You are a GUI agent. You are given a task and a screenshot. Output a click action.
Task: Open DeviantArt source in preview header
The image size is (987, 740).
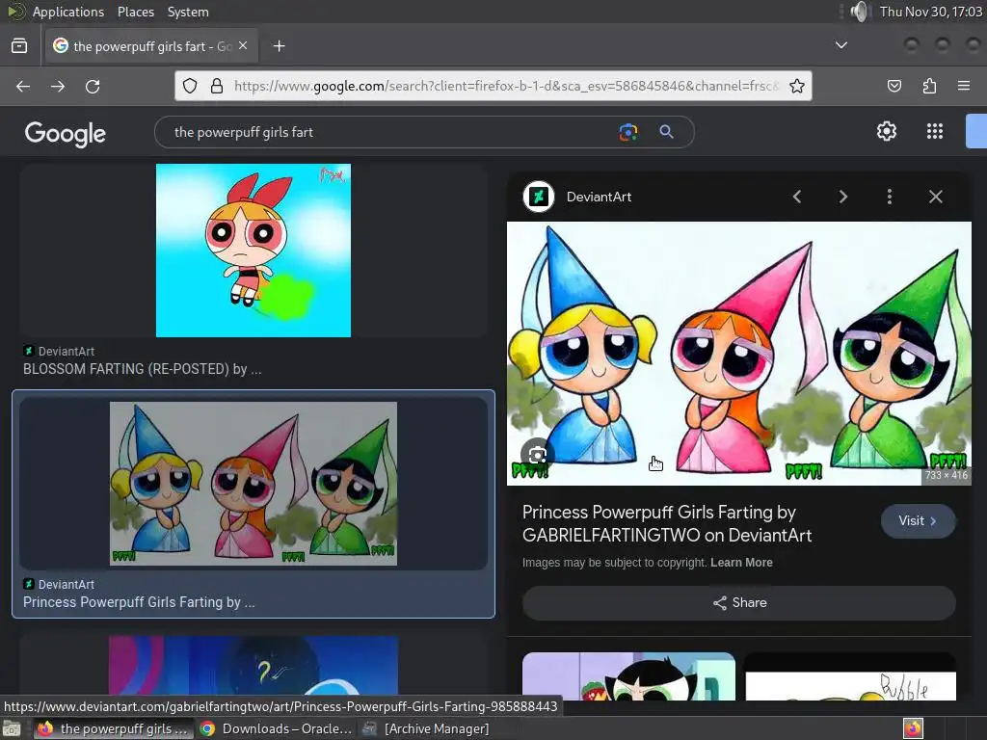click(599, 197)
